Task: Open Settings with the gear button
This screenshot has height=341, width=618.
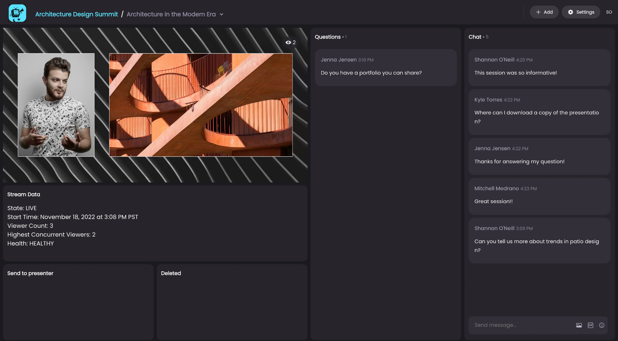Action: pos(581,12)
